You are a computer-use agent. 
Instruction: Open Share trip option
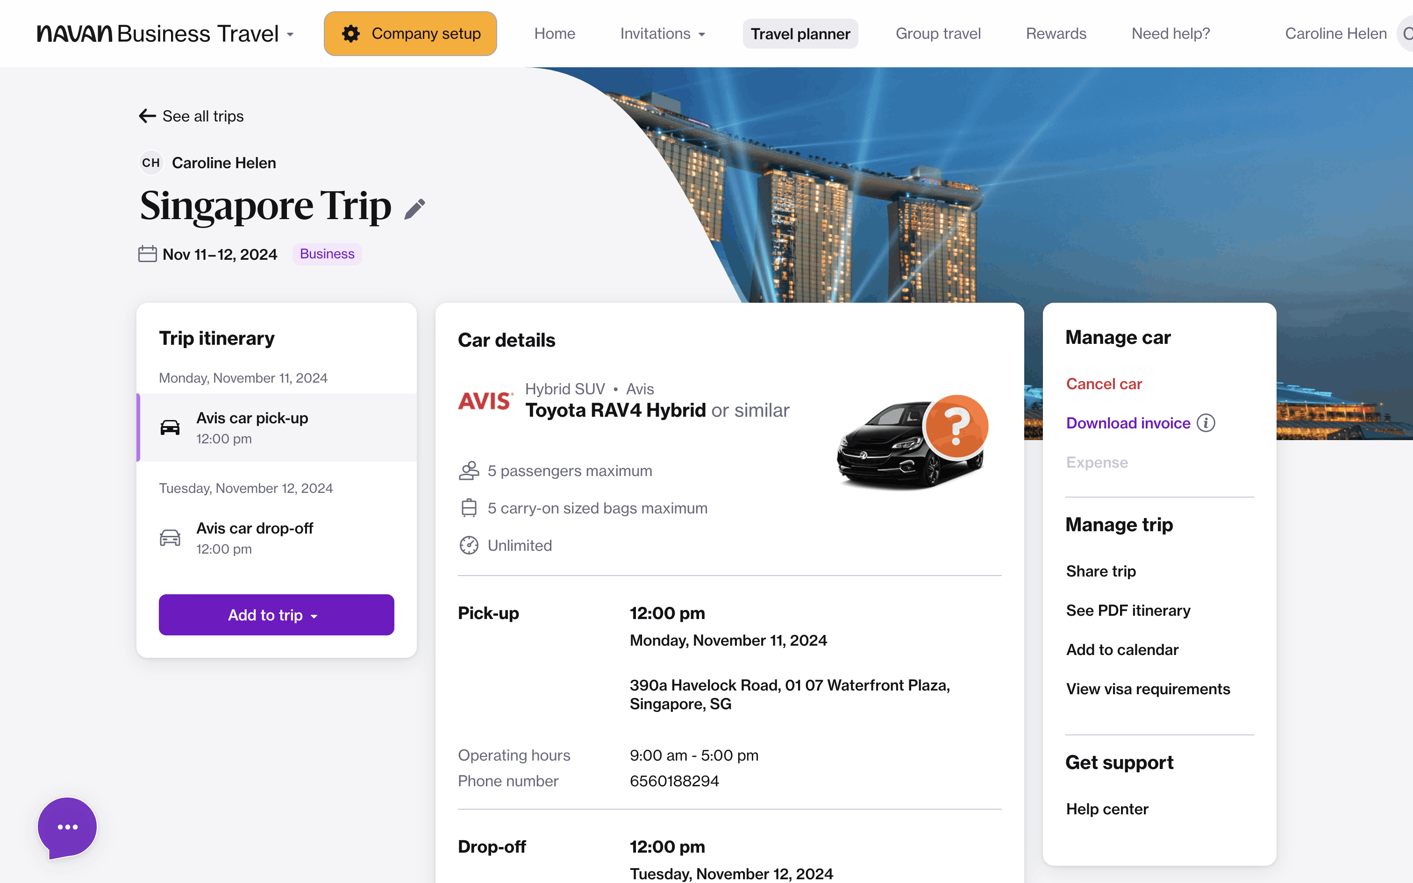point(1100,571)
